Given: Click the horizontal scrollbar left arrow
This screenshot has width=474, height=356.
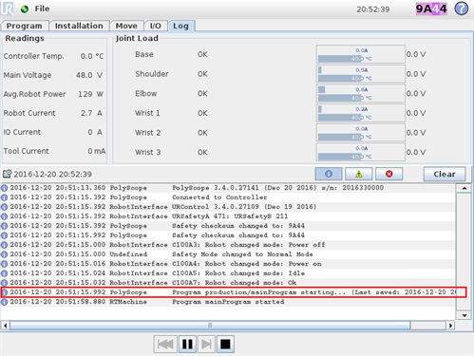Looking at the screenshot, I should click(x=5, y=326).
